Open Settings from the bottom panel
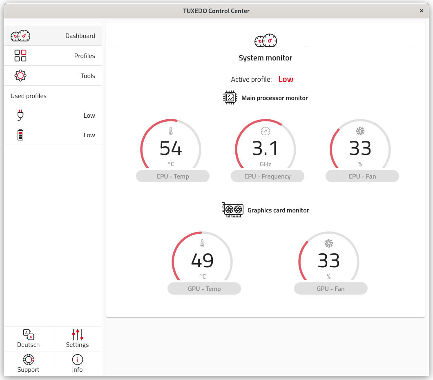The width and height of the screenshot is (433, 380). tap(77, 339)
